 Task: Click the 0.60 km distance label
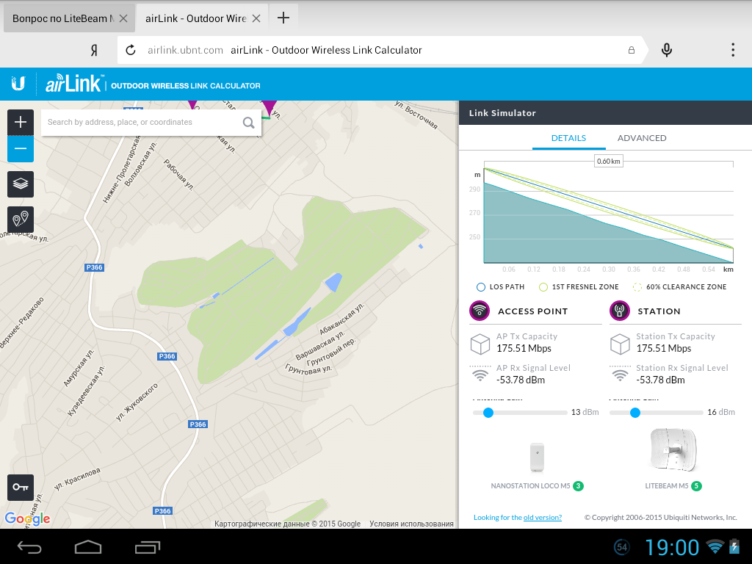pyautogui.click(x=609, y=161)
